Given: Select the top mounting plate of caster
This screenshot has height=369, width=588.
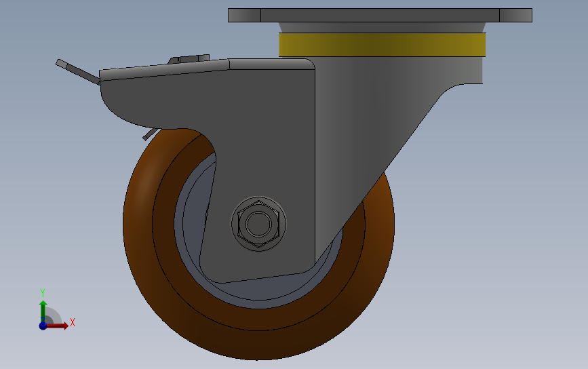Looking at the screenshot, I should coord(380,15).
